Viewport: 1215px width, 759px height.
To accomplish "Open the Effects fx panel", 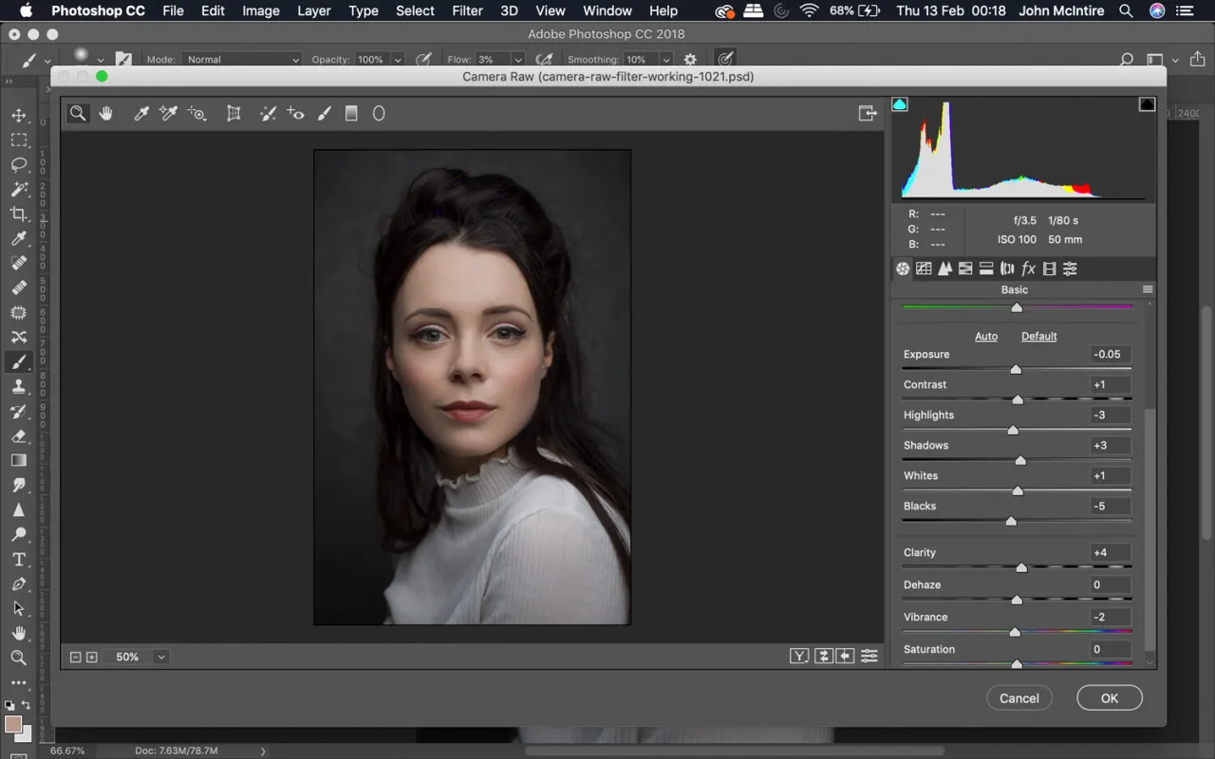I will coord(1029,268).
